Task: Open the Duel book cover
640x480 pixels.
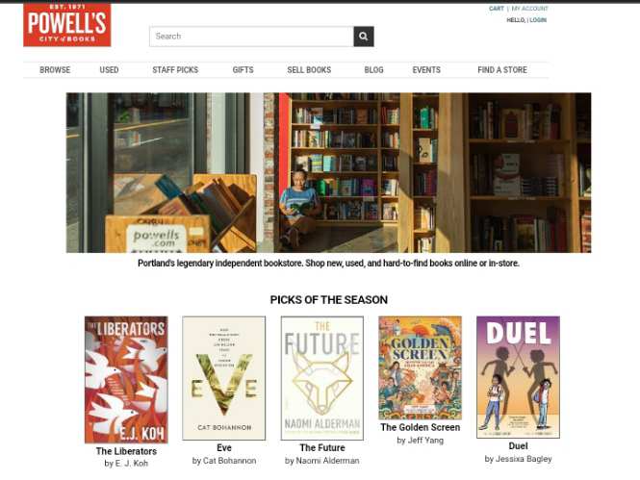Action: pyautogui.click(x=518, y=377)
